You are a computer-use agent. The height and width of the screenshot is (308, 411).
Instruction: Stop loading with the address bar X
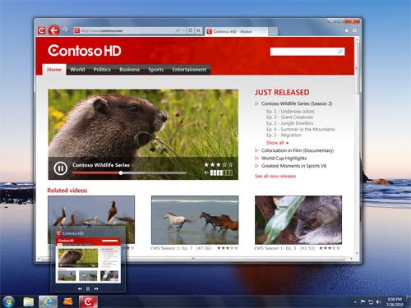(199, 30)
